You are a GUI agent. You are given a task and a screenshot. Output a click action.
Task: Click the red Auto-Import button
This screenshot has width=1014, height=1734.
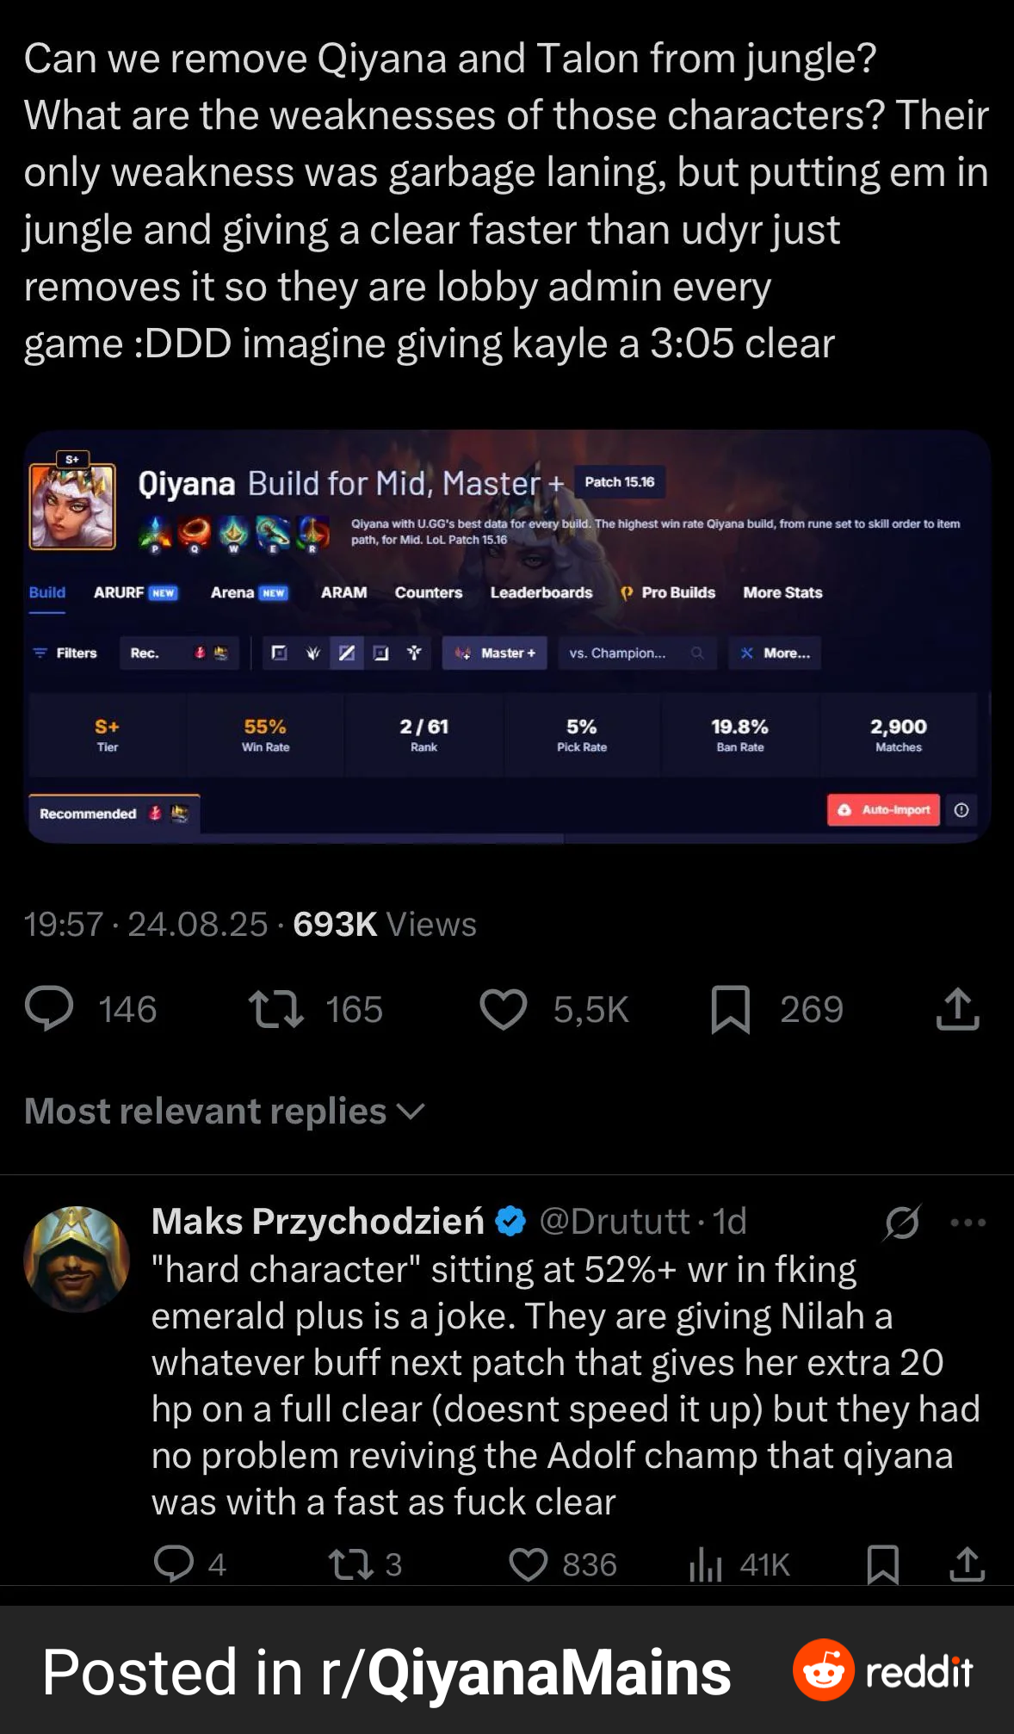(x=884, y=809)
